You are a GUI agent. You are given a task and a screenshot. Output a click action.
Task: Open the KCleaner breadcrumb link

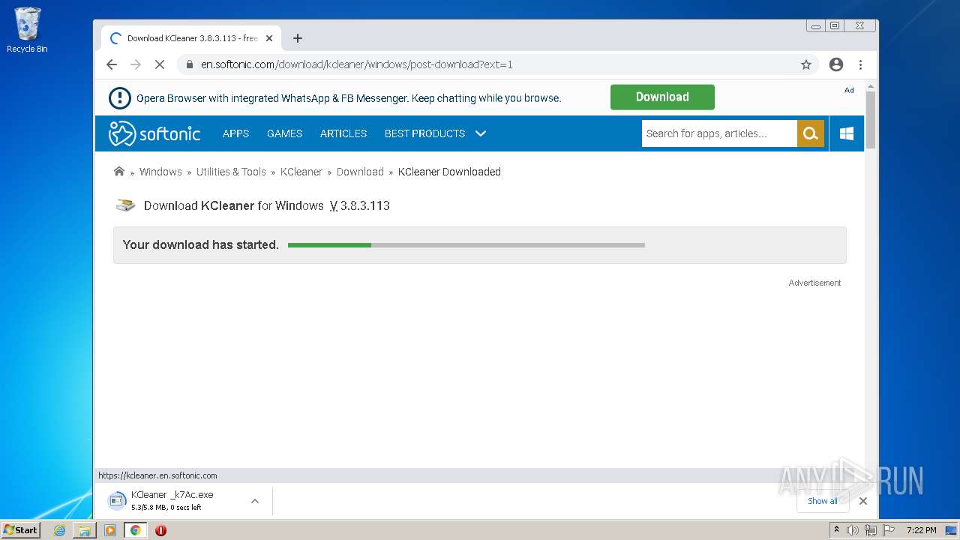[301, 172]
